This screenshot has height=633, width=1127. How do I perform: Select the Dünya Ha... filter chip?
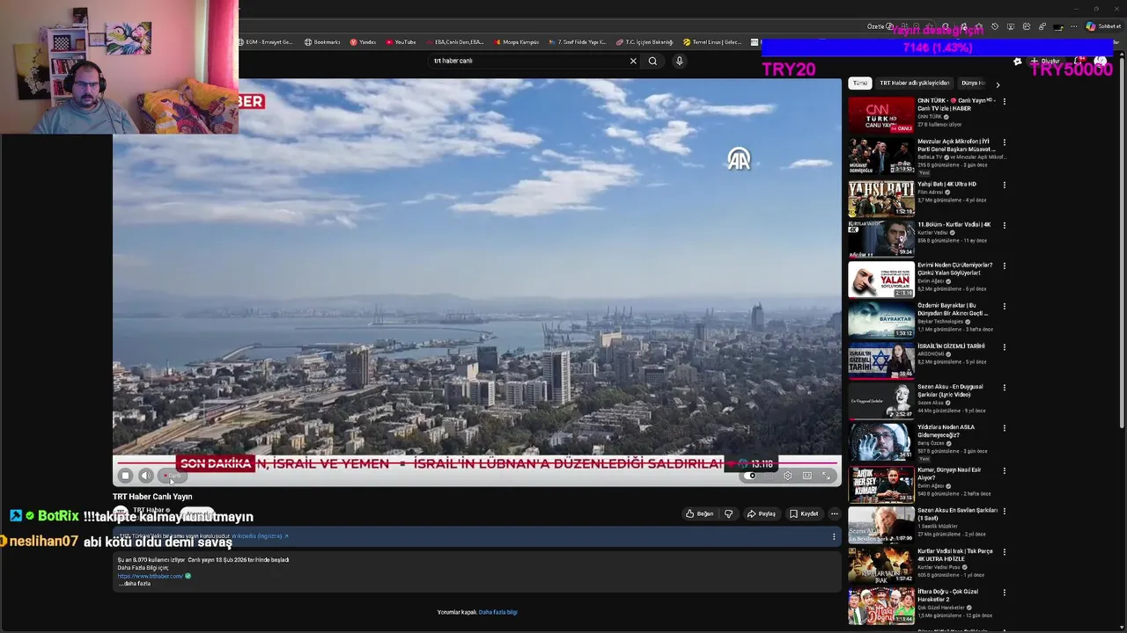(x=972, y=83)
